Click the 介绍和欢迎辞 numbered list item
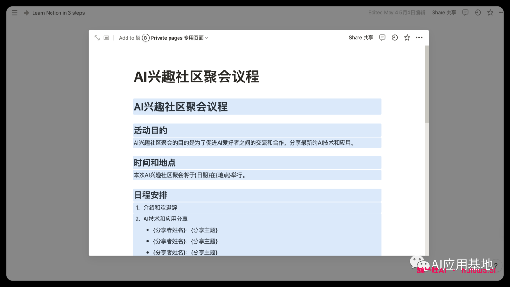Screen dimensions: 510x287 pos(161,208)
